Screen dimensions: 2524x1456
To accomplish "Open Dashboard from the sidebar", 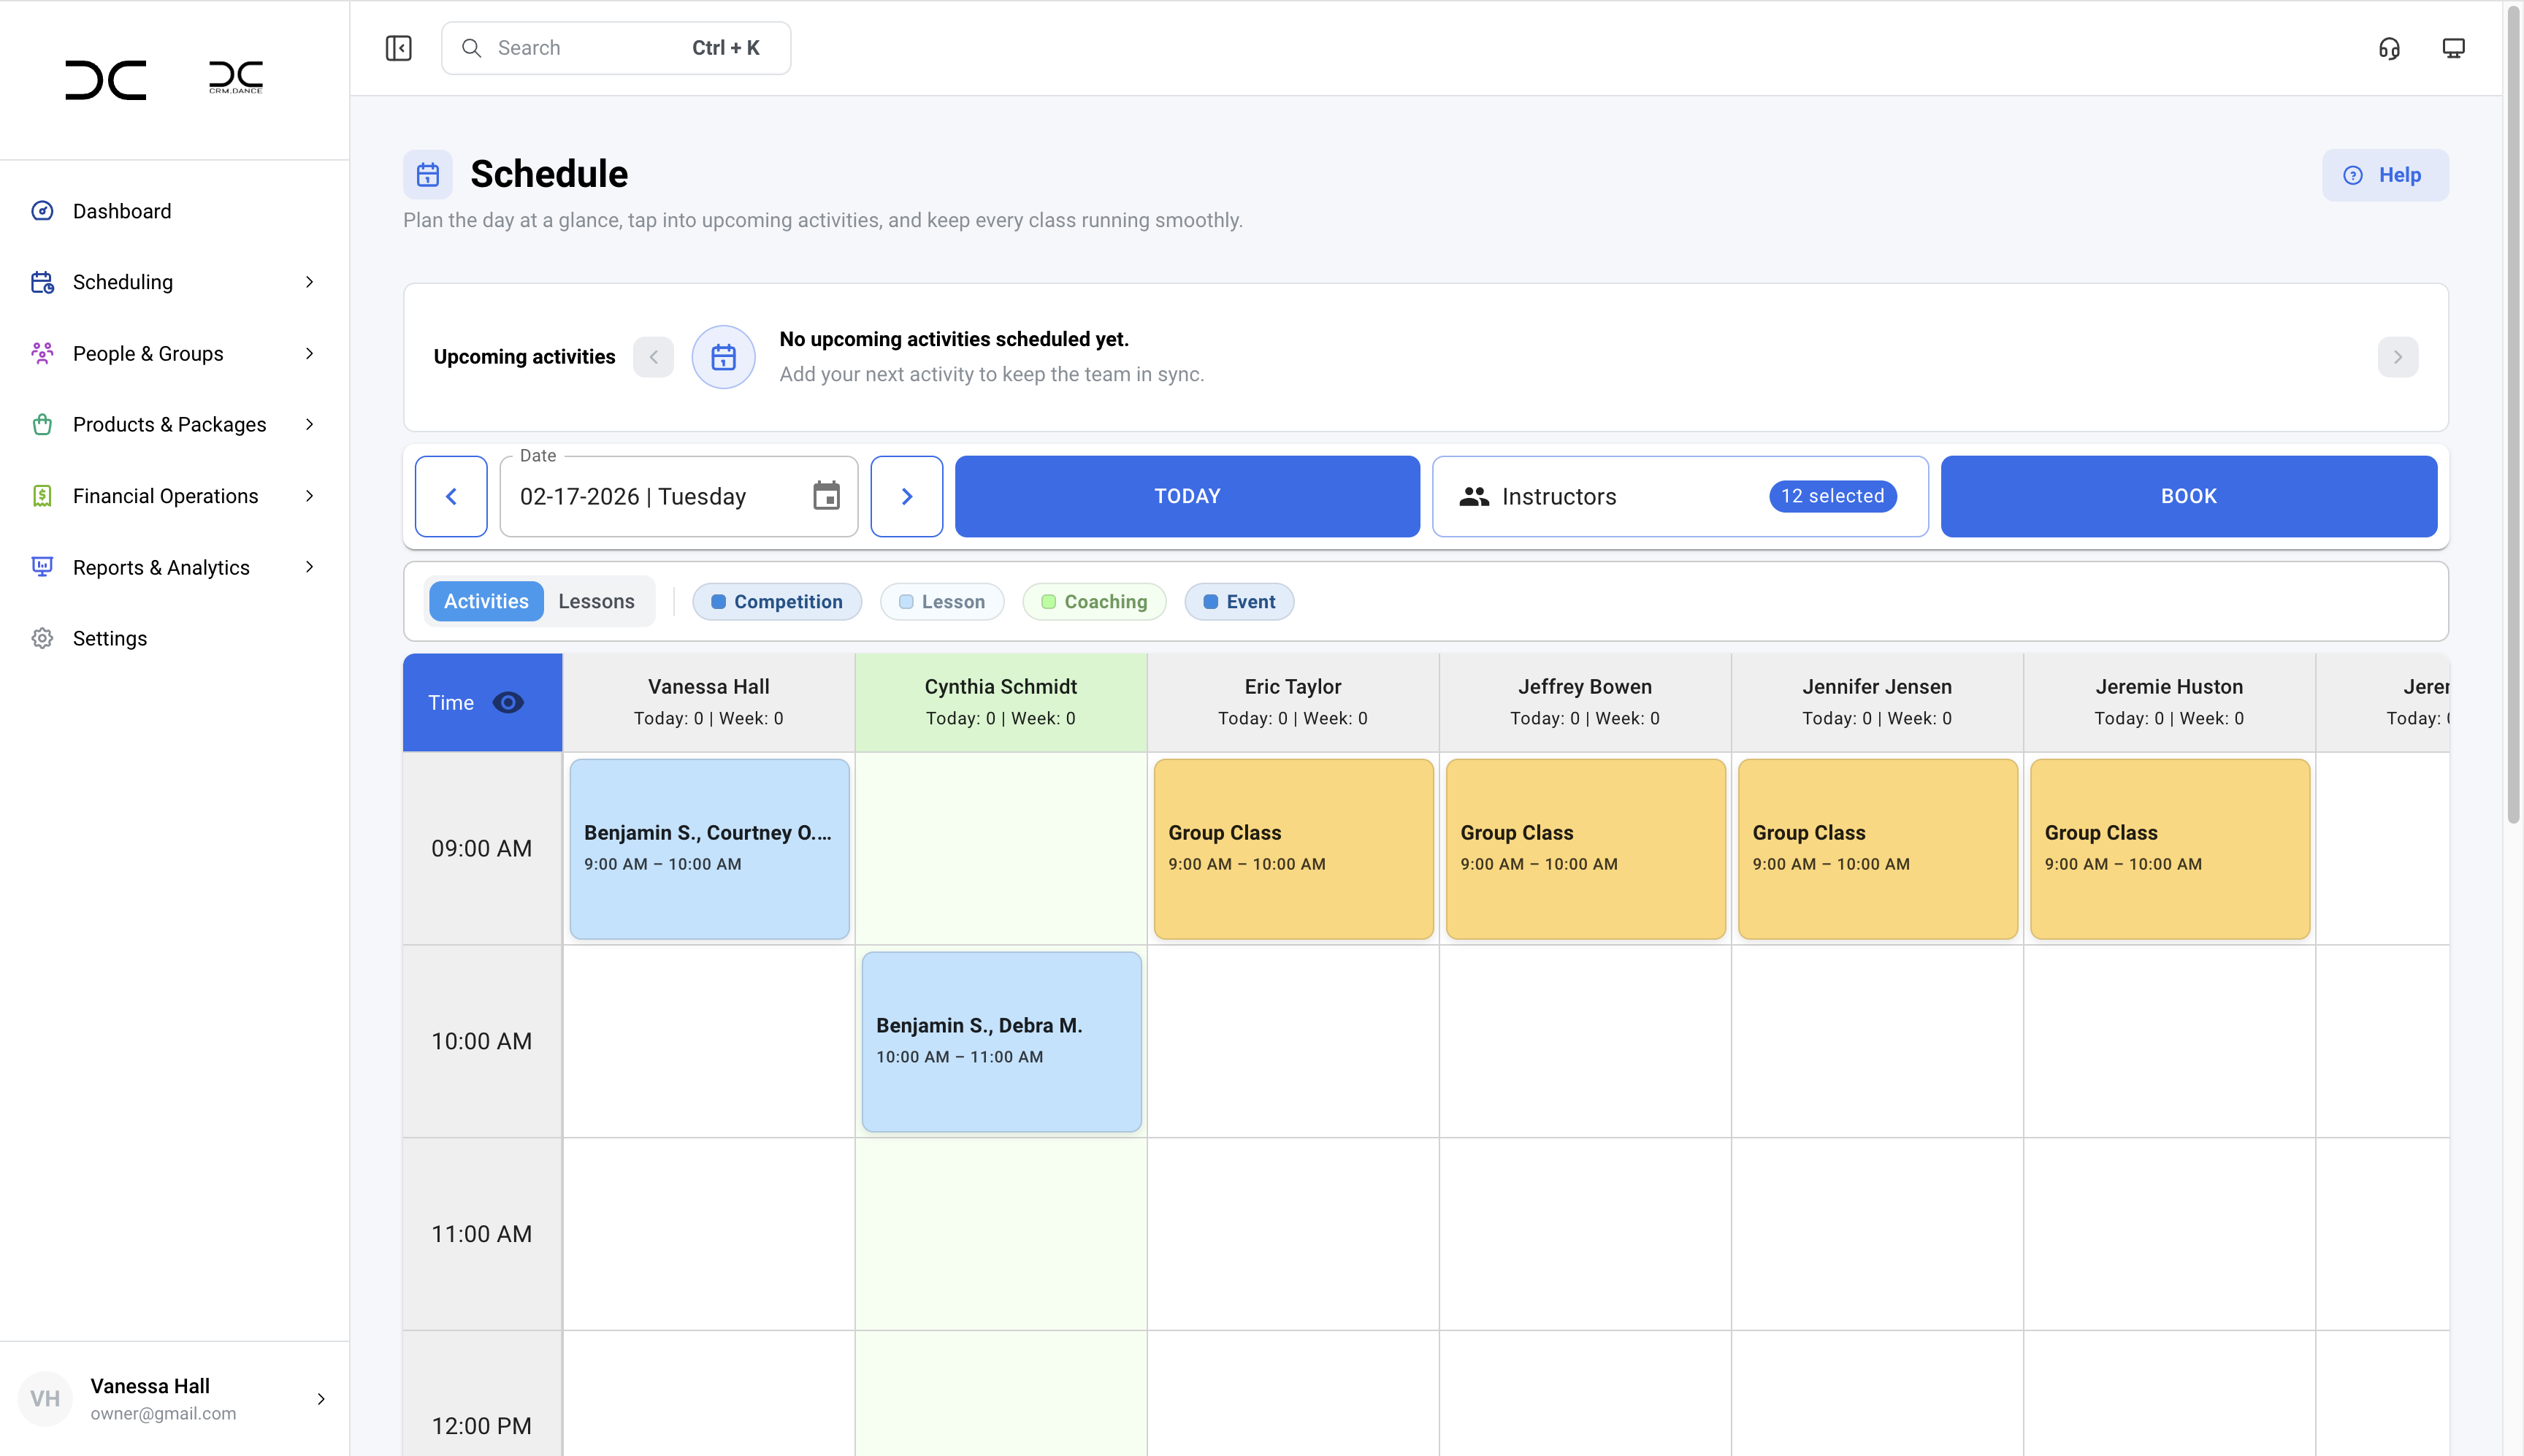I will 122,211.
